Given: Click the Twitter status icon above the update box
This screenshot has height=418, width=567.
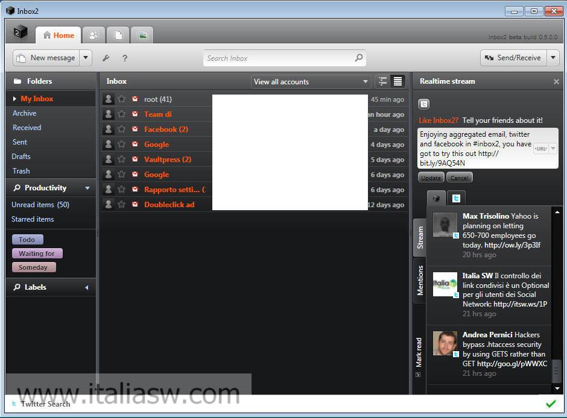Looking at the screenshot, I should pyautogui.click(x=424, y=104).
